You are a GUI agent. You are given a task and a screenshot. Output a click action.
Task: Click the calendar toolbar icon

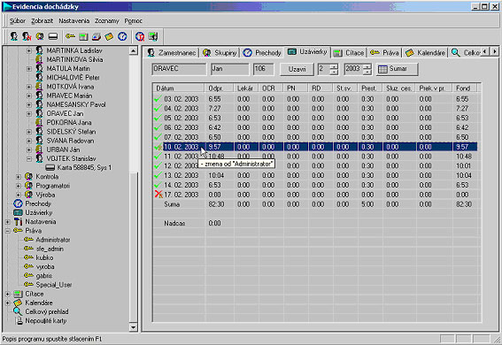click(x=109, y=36)
